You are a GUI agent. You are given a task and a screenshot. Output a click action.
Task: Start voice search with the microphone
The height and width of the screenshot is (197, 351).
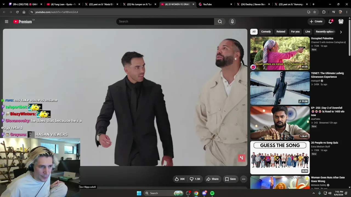coord(232,22)
